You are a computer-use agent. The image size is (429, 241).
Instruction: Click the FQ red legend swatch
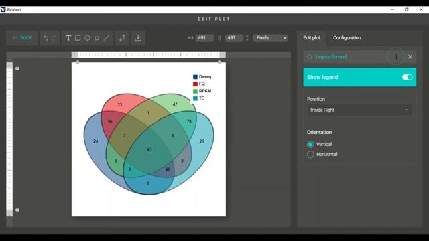[x=195, y=84]
